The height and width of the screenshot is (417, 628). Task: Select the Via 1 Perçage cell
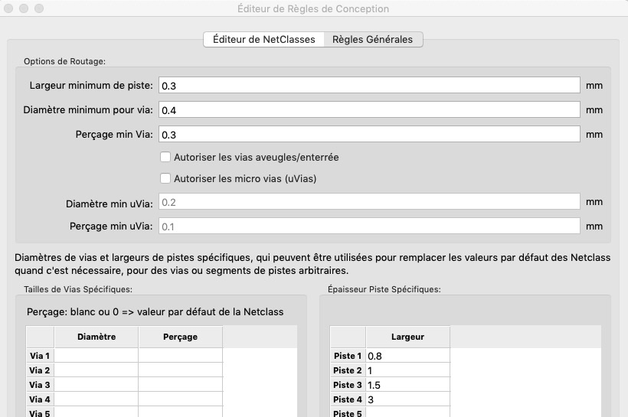tap(180, 356)
